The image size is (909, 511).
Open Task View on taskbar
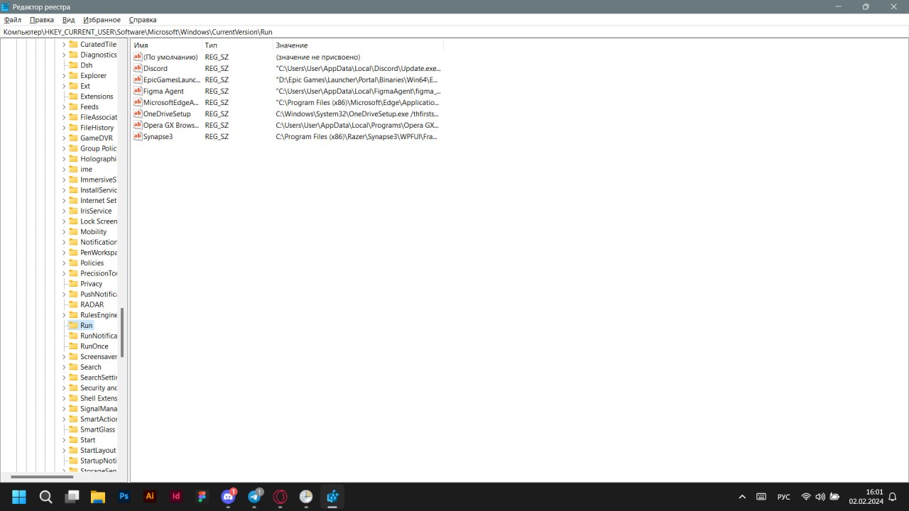72,497
